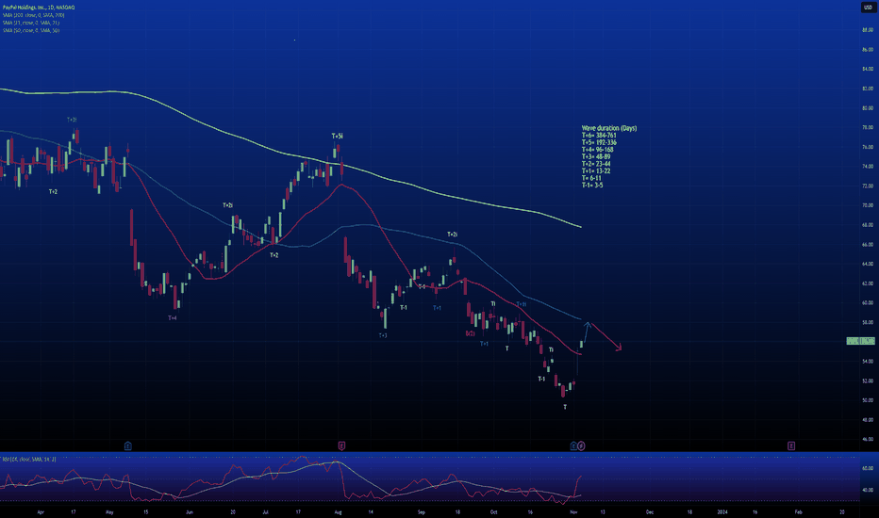Click the Apr date label on time axis
Image resolution: width=879 pixels, height=518 pixels.
(x=40, y=512)
